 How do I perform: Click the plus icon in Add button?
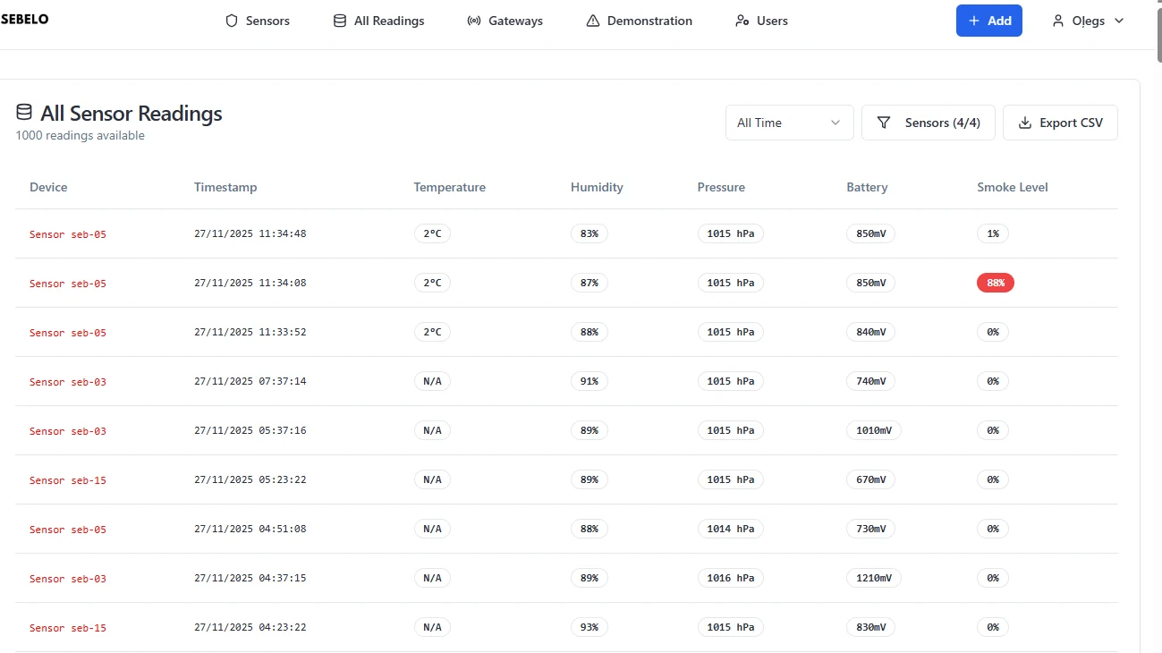pos(974,21)
